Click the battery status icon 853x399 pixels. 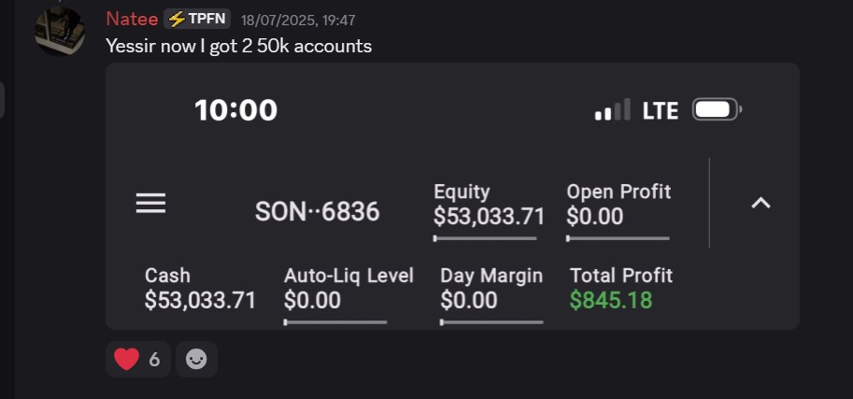[716, 110]
